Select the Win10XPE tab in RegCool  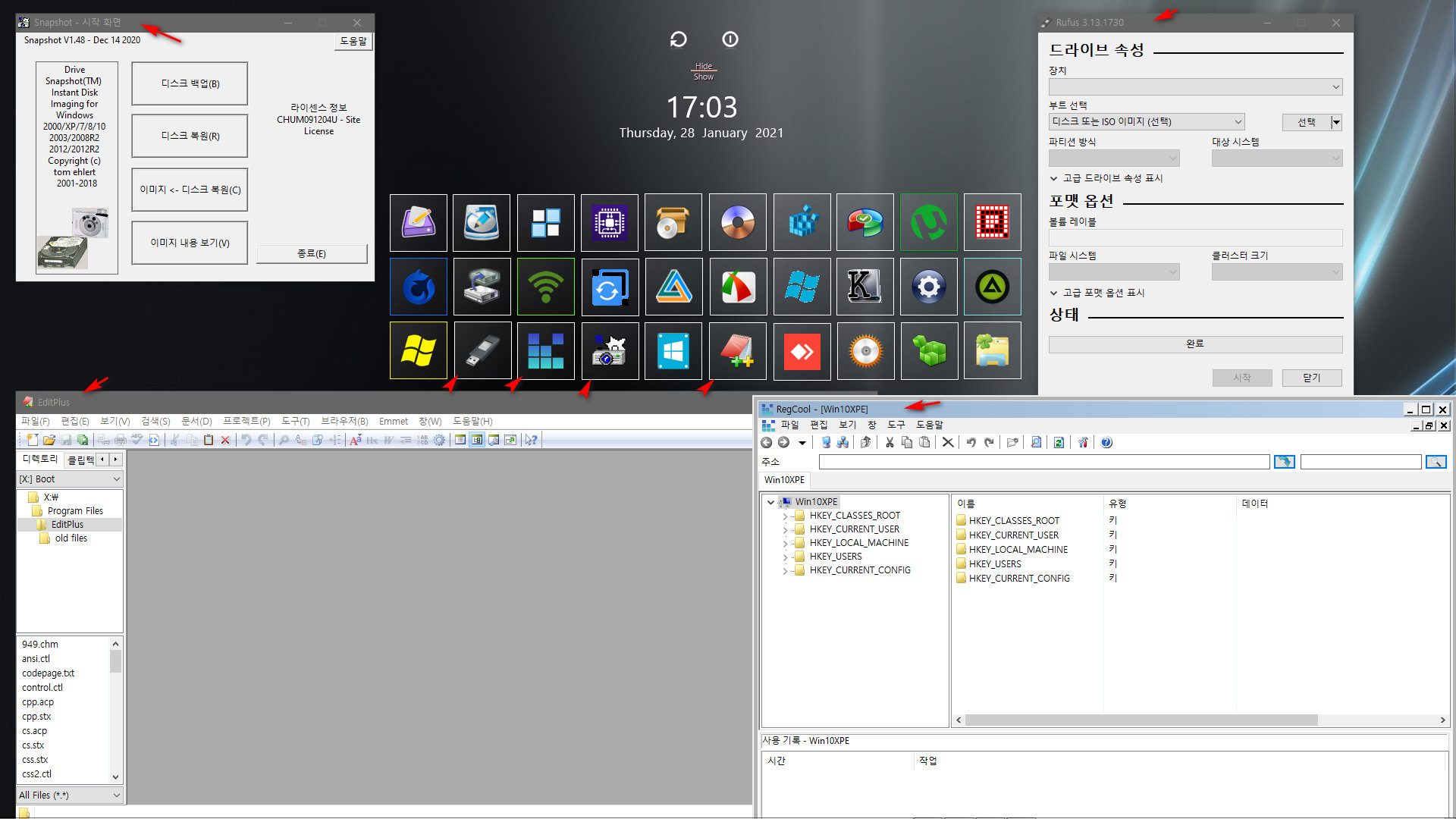click(x=784, y=480)
